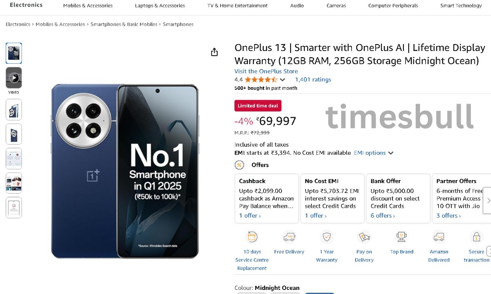
Task: View the 6 offers Bank Offer link
Action: tap(383, 216)
